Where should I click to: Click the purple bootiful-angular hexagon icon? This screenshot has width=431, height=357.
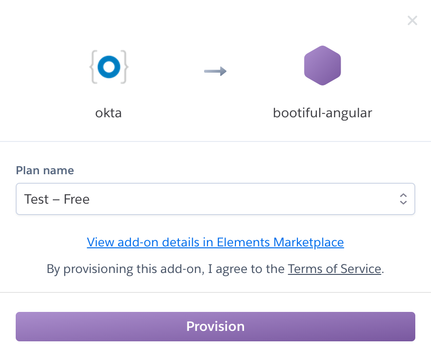pyautogui.click(x=323, y=66)
